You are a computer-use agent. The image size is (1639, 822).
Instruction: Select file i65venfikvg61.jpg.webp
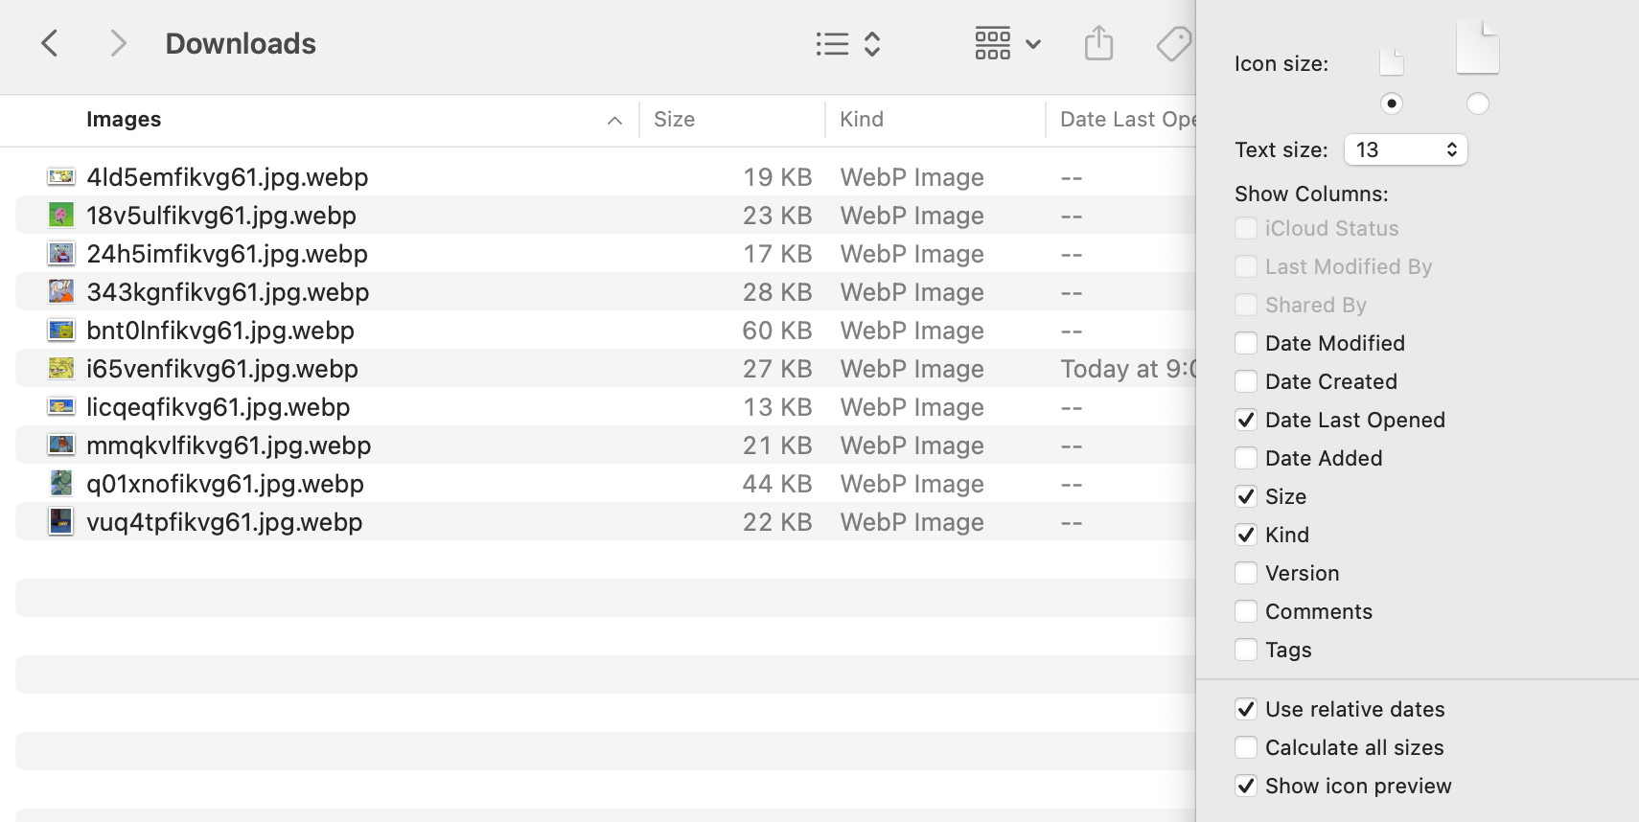coord(222,369)
